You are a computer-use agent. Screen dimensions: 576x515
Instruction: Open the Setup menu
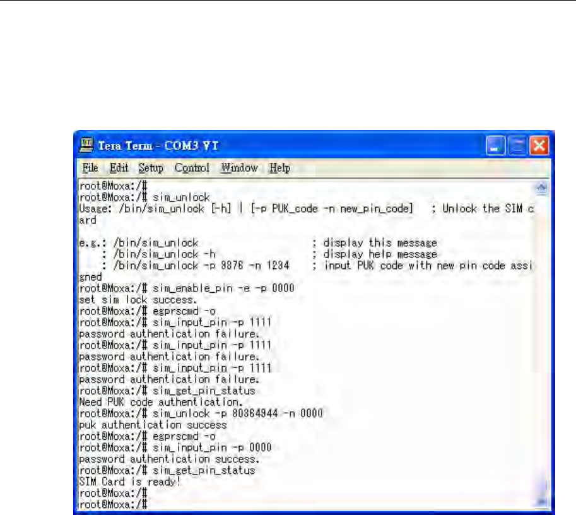point(151,168)
